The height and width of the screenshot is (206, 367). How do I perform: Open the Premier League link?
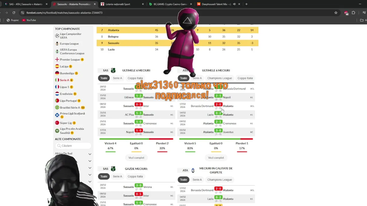[x=70, y=60]
